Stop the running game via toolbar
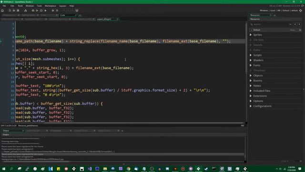This screenshot has height=172, width=305. (41, 11)
